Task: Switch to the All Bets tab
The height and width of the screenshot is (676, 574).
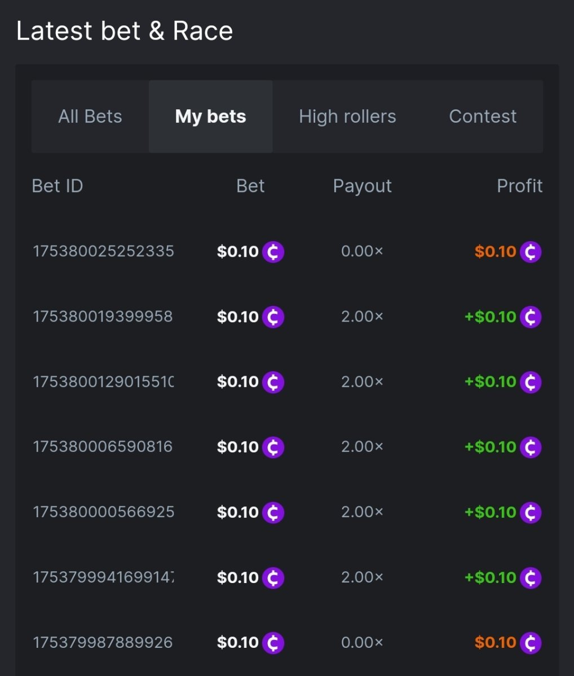Action: click(x=90, y=117)
